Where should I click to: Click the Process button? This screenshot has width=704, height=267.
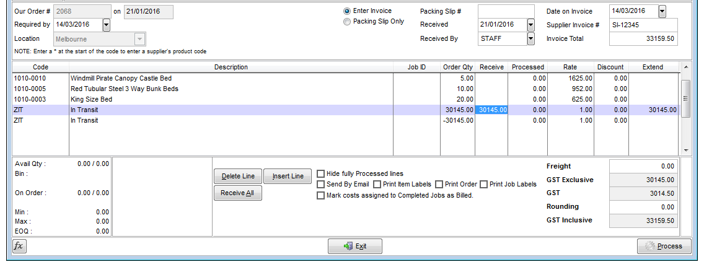coord(664,246)
